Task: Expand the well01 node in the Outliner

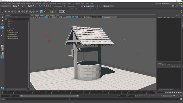Action: [x=7, y=31]
